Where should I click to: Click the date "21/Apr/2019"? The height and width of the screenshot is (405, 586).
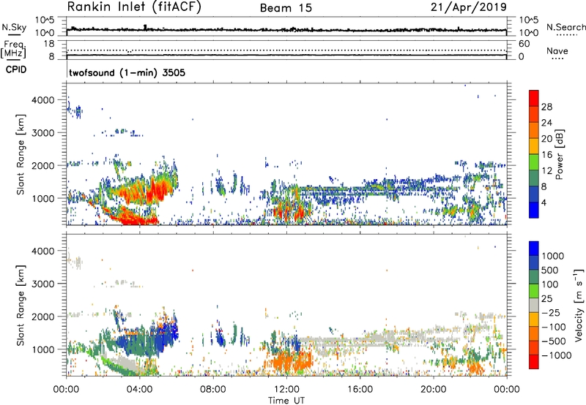(469, 7)
